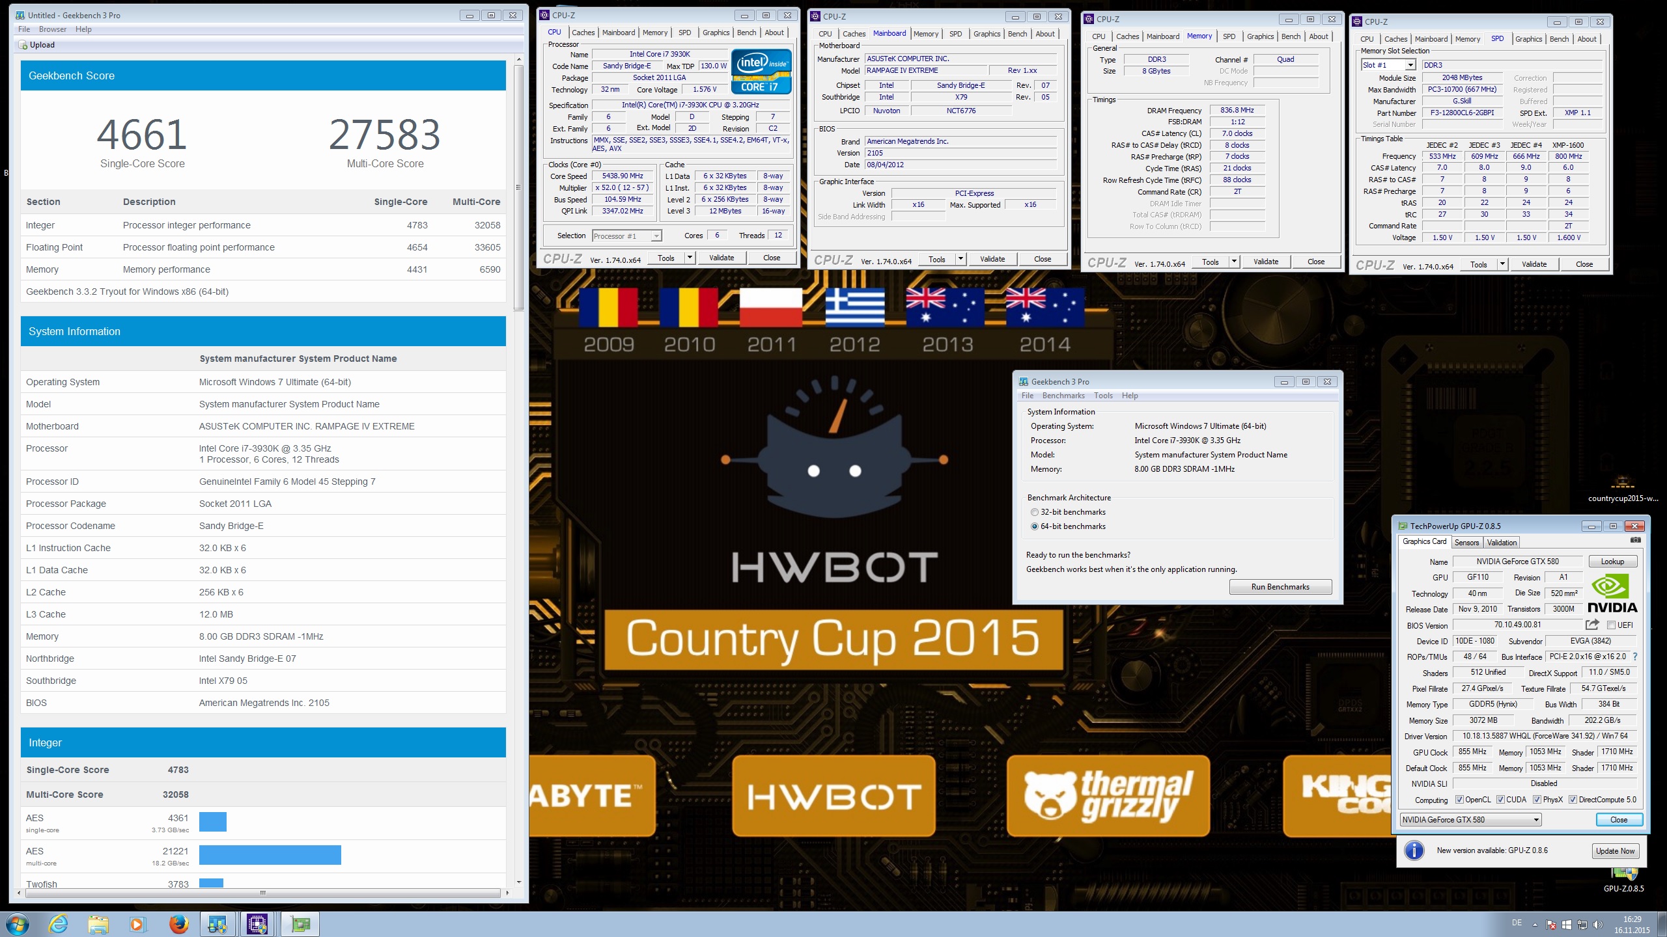Open the Windows Start button
Screen dimensions: 1667x937
(x=17, y=924)
